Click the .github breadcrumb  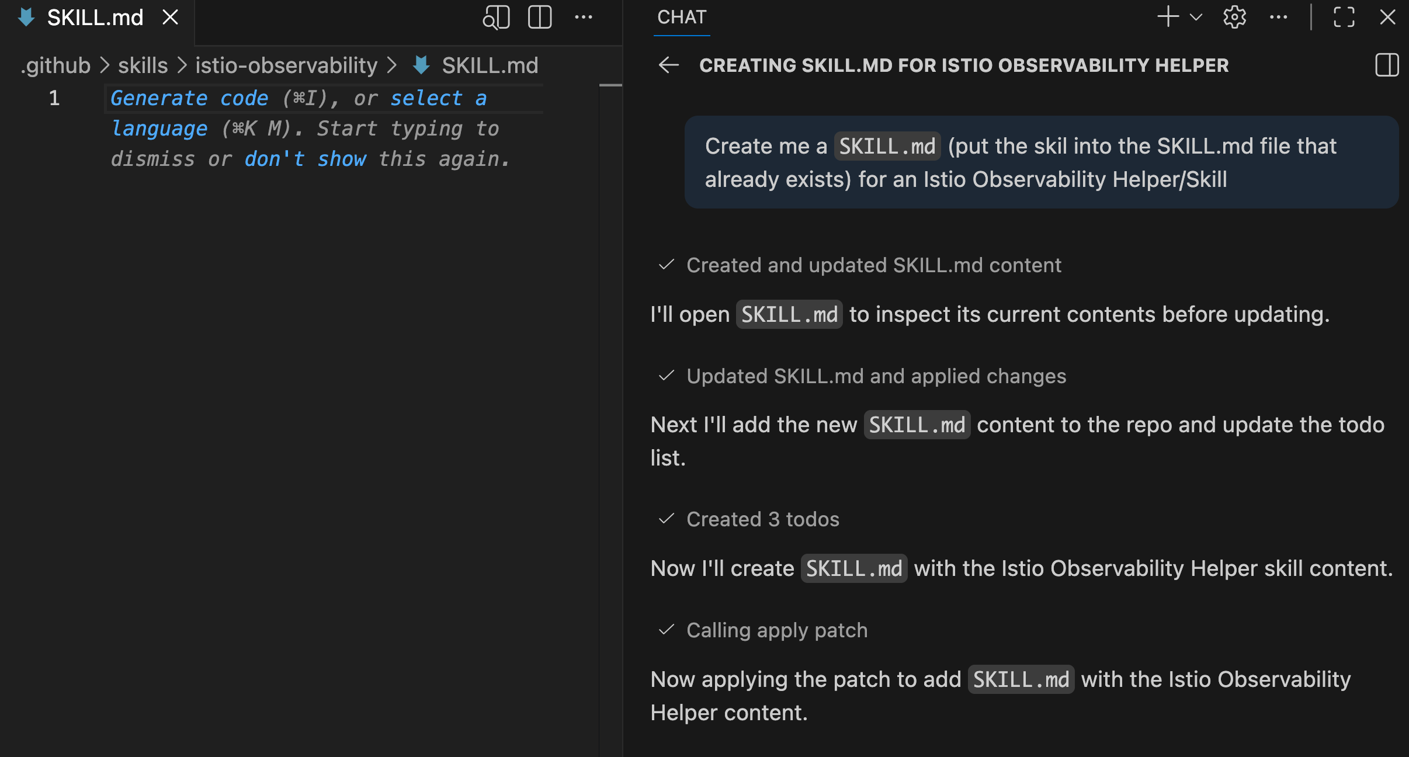coord(54,65)
